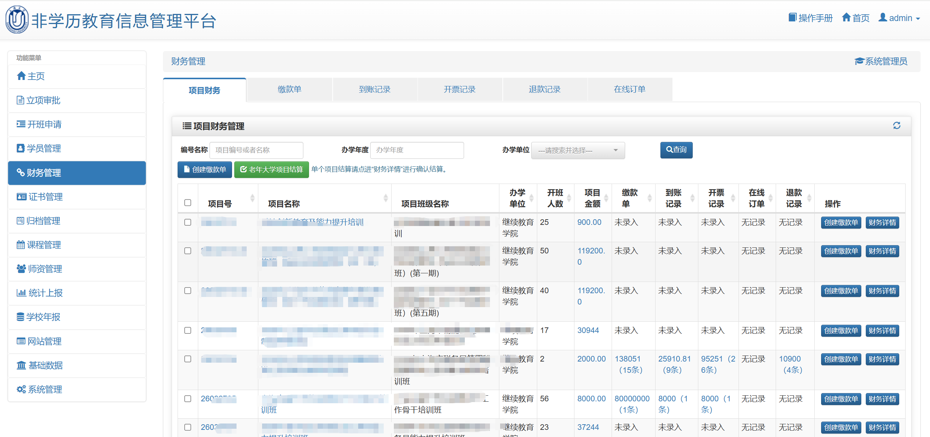Click the 学校年报 database icon

(x=21, y=317)
